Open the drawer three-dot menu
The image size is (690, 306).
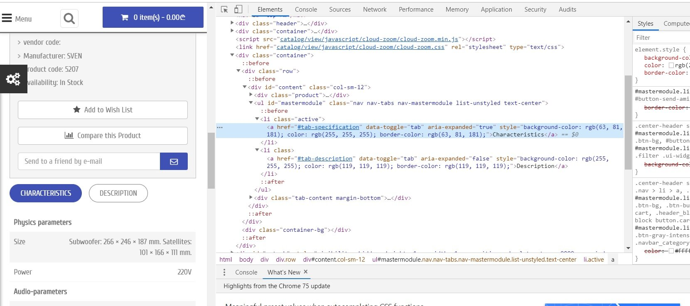224,272
